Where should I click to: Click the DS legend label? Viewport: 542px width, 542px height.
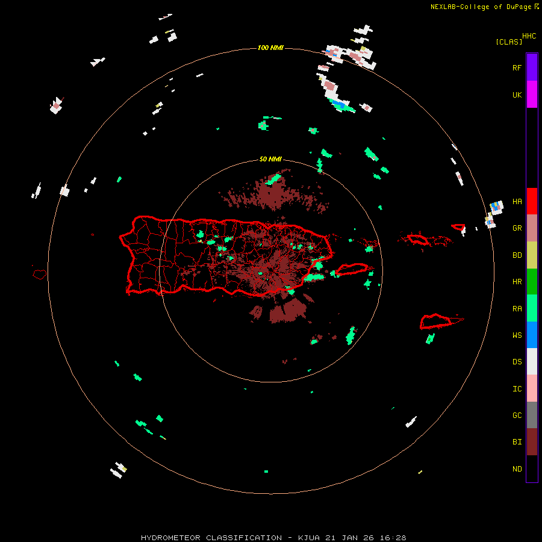pyautogui.click(x=517, y=362)
